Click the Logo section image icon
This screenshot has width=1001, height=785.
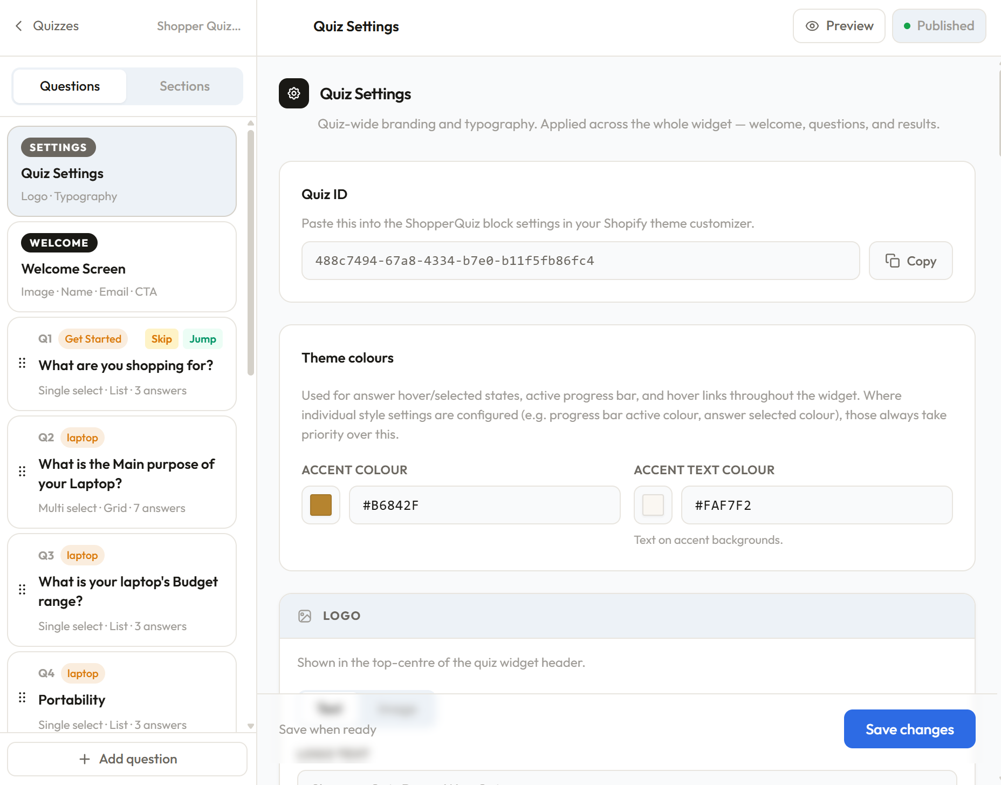(305, 616)
